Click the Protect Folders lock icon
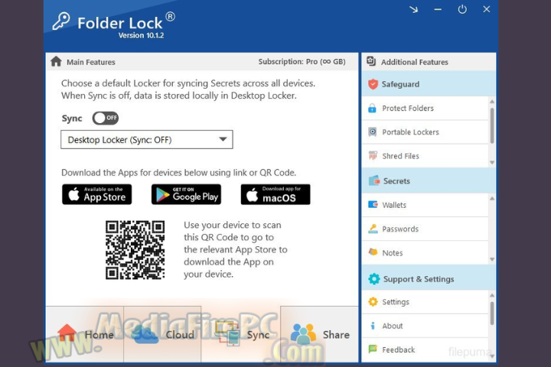This screenshot has height=367, width=551. [x=372, y=108]
